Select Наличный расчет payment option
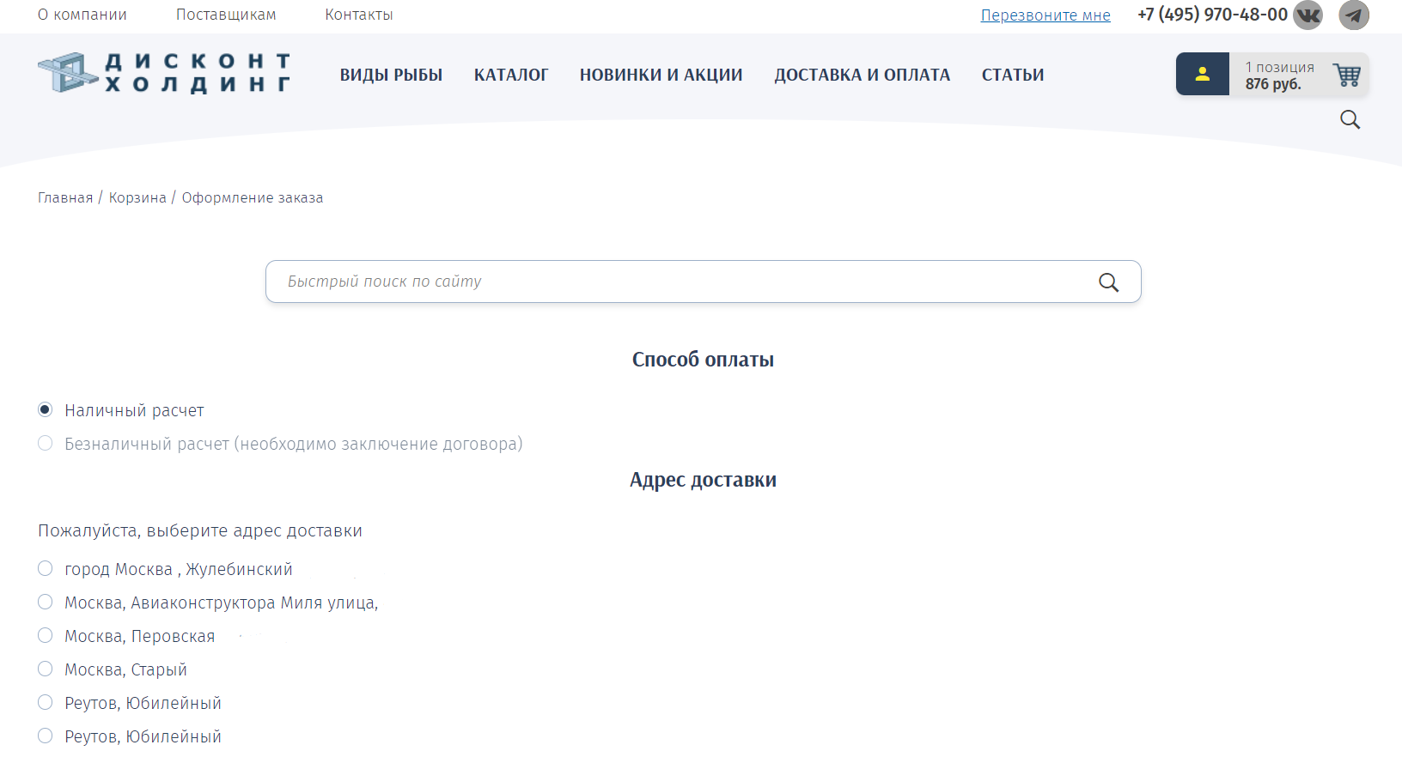The width and height of the screenshot is (1402, 757). pos(46,410)
